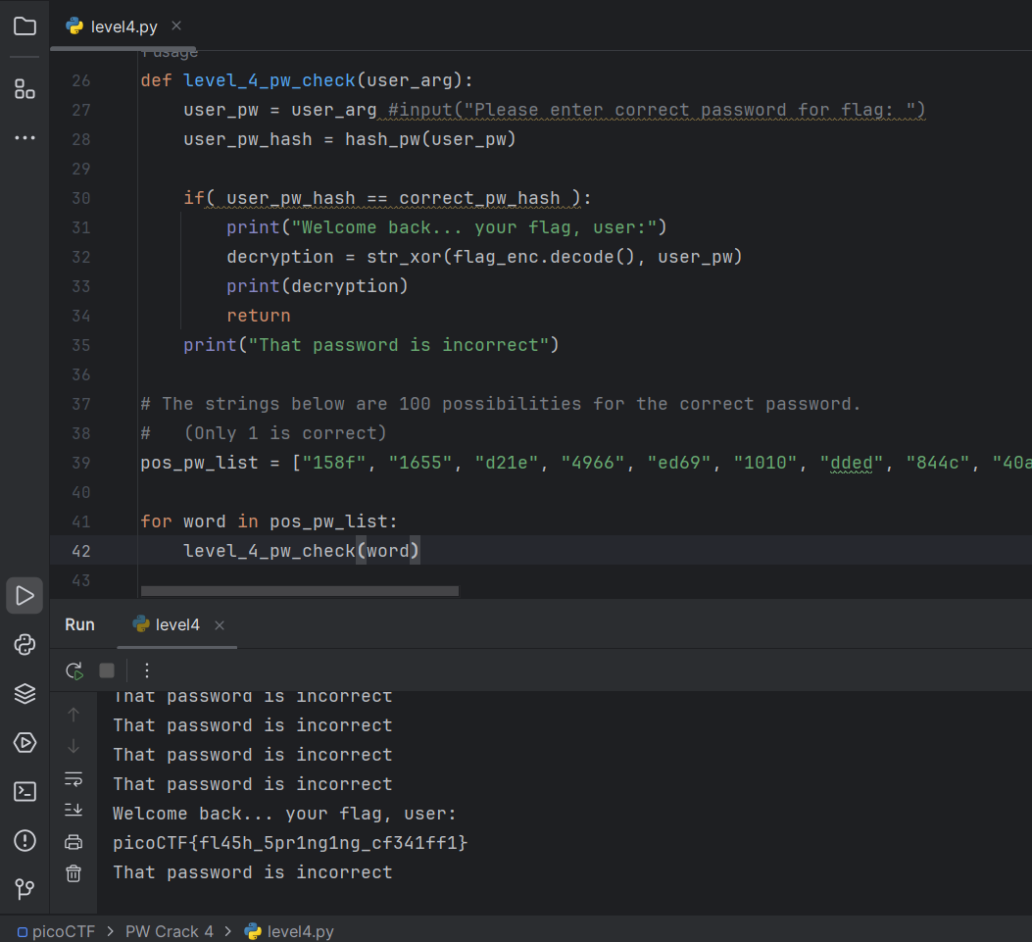The image size is (1032, 942).
Task: Open Run toolbar more options menu
Action: [147, 670]
